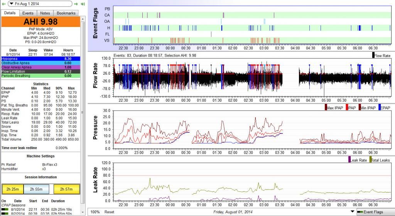This screenshot has width=395, height=216.
Task: Click the black triangle beside Event Flags
Action: tap(352, 212)
